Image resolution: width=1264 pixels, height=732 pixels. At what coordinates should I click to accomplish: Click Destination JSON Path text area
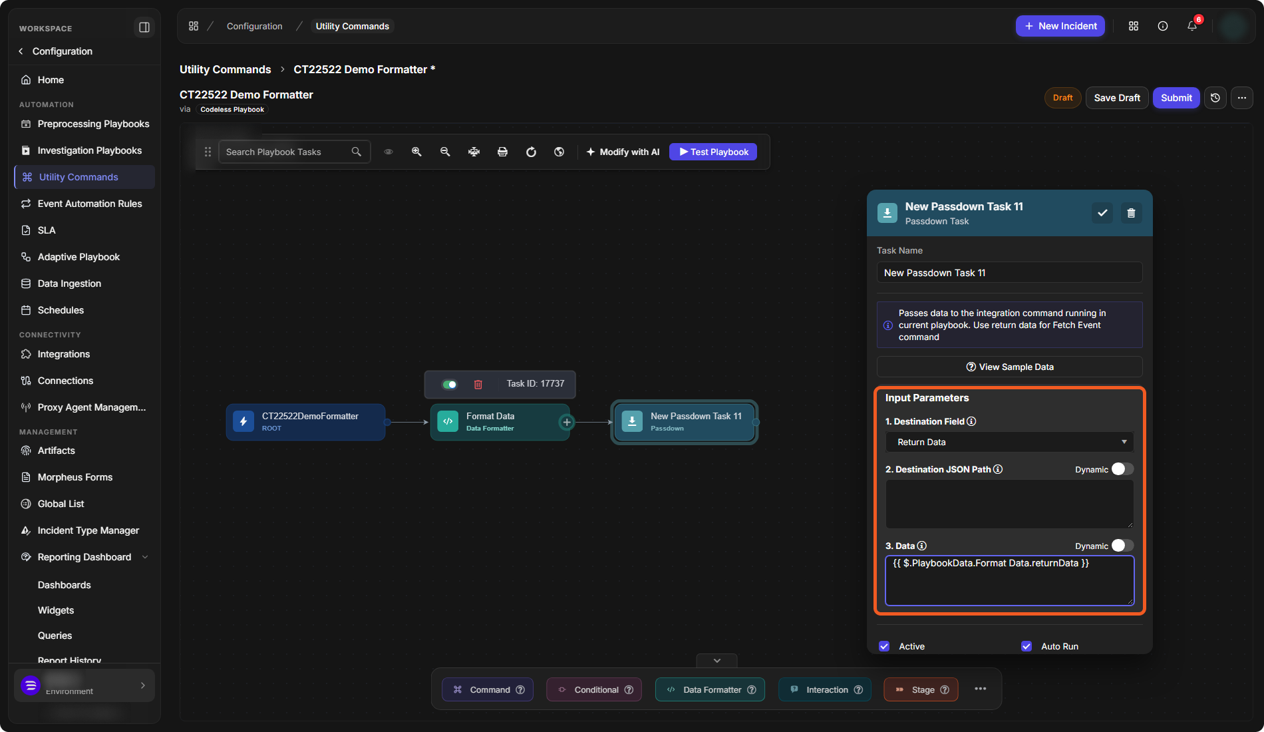click(x=1009, y=504)
